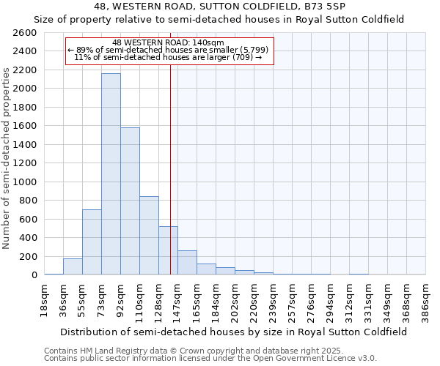Click the bar starting at 36sqm
The image size is (440, 366).
coord(73,266)
